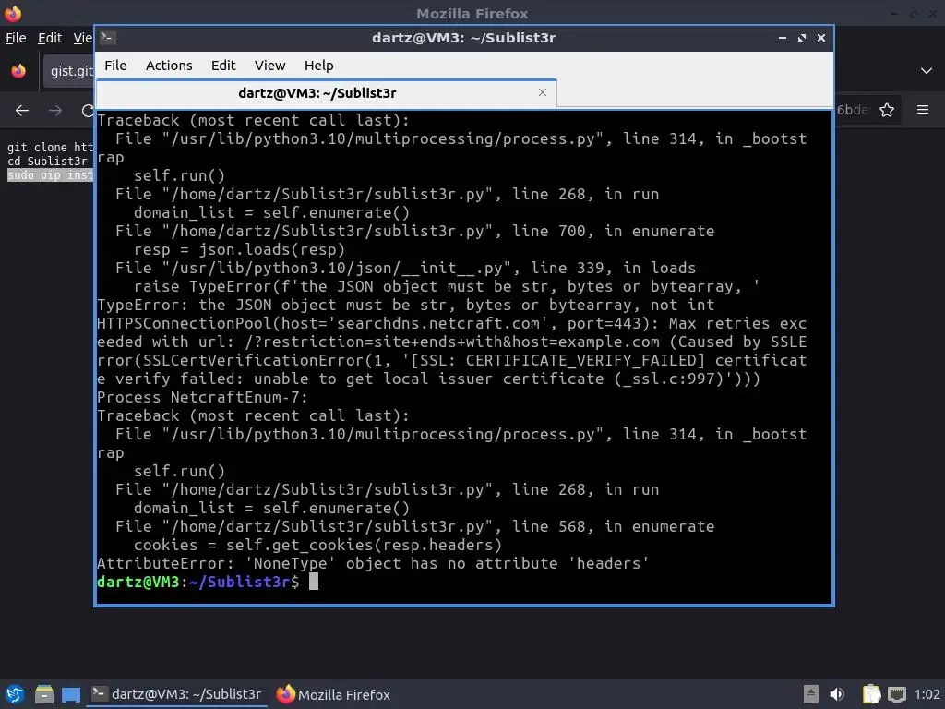
Task: Reload the Firefox page
Action: click(88, 111)
